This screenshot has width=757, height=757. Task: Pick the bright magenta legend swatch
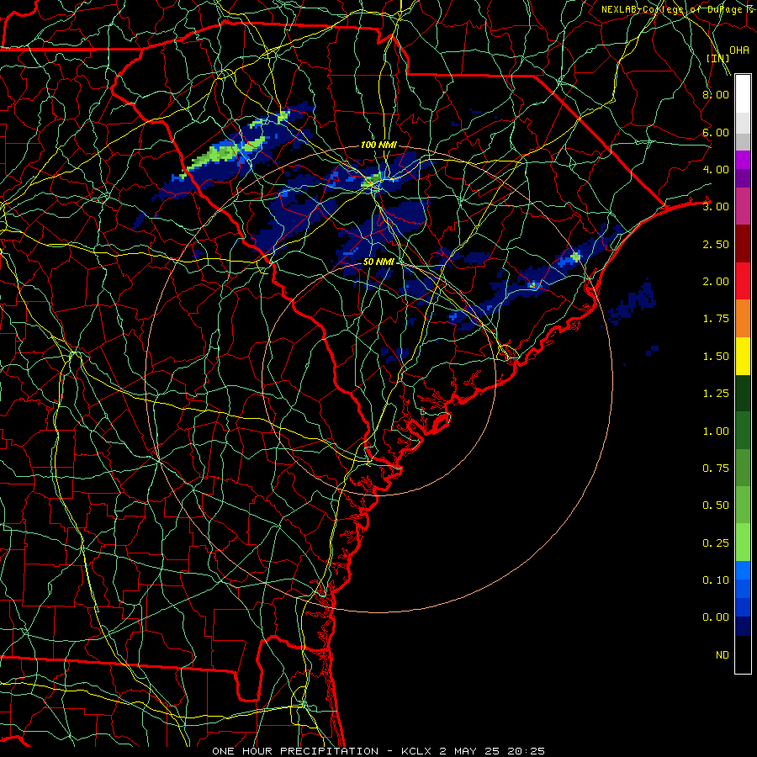pyautogui.click(x=743, y=160)
